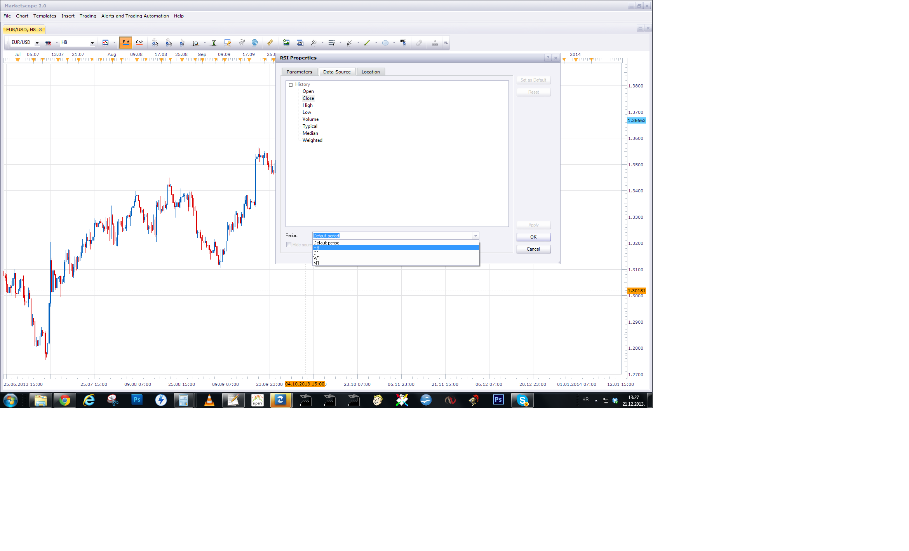Click the chart window snapshot icon
This screenshot has height=551, width=909.
coord(300,43)
